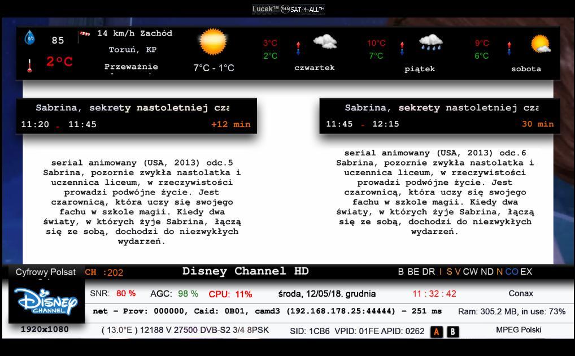Click the piątek day label

click(420, 69)
